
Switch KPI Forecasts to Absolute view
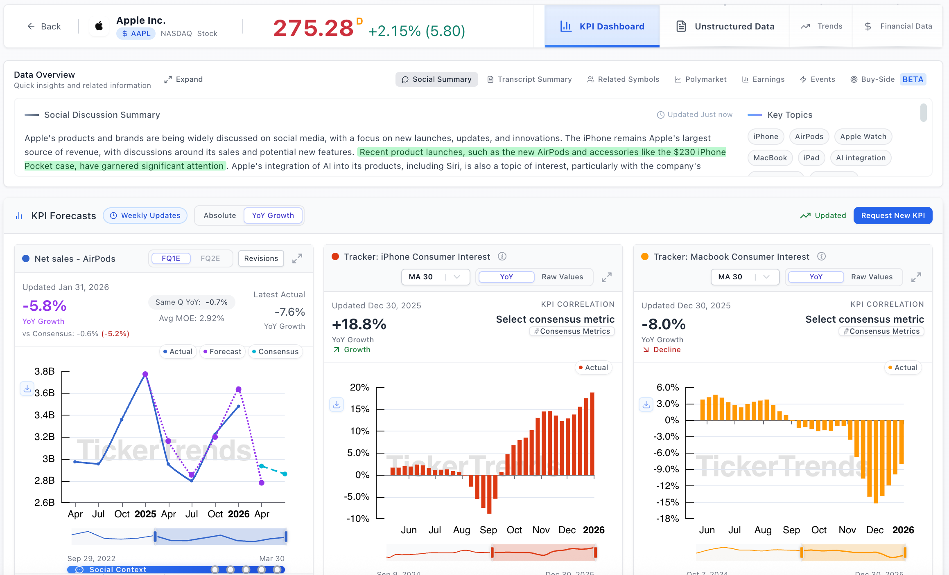(x=220, y=216)
